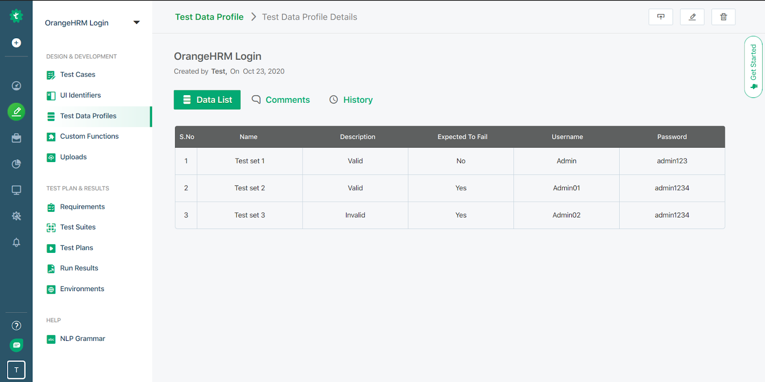Click the Password column header

pyautogui.click(x=672, y=137)
